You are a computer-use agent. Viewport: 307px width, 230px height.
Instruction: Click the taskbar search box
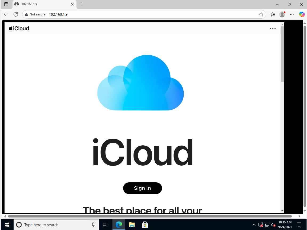click(56, 225)
